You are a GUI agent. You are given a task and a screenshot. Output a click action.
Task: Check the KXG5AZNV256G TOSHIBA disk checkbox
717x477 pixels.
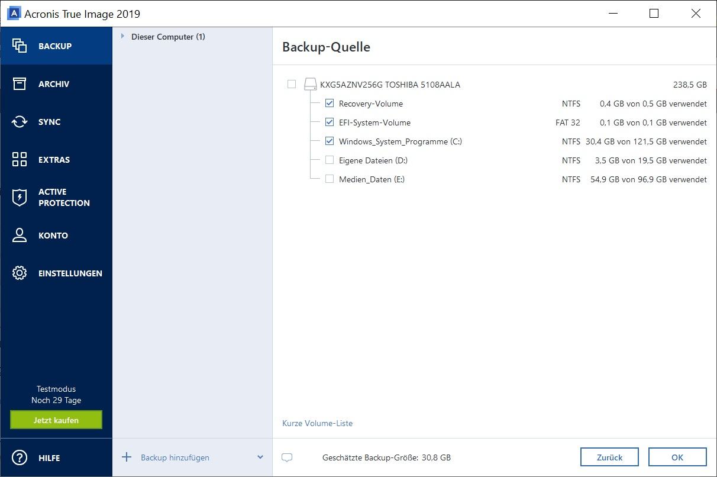tap(292, 85)
